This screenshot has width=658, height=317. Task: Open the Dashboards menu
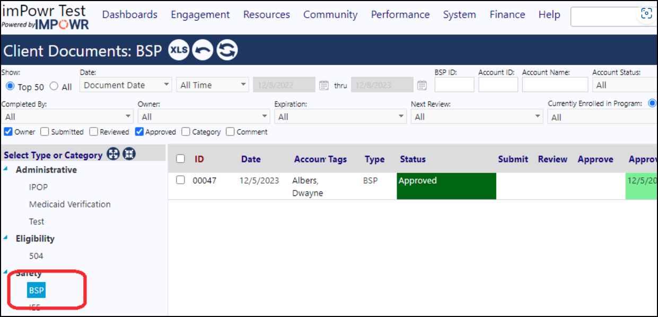tap(130, 15)
